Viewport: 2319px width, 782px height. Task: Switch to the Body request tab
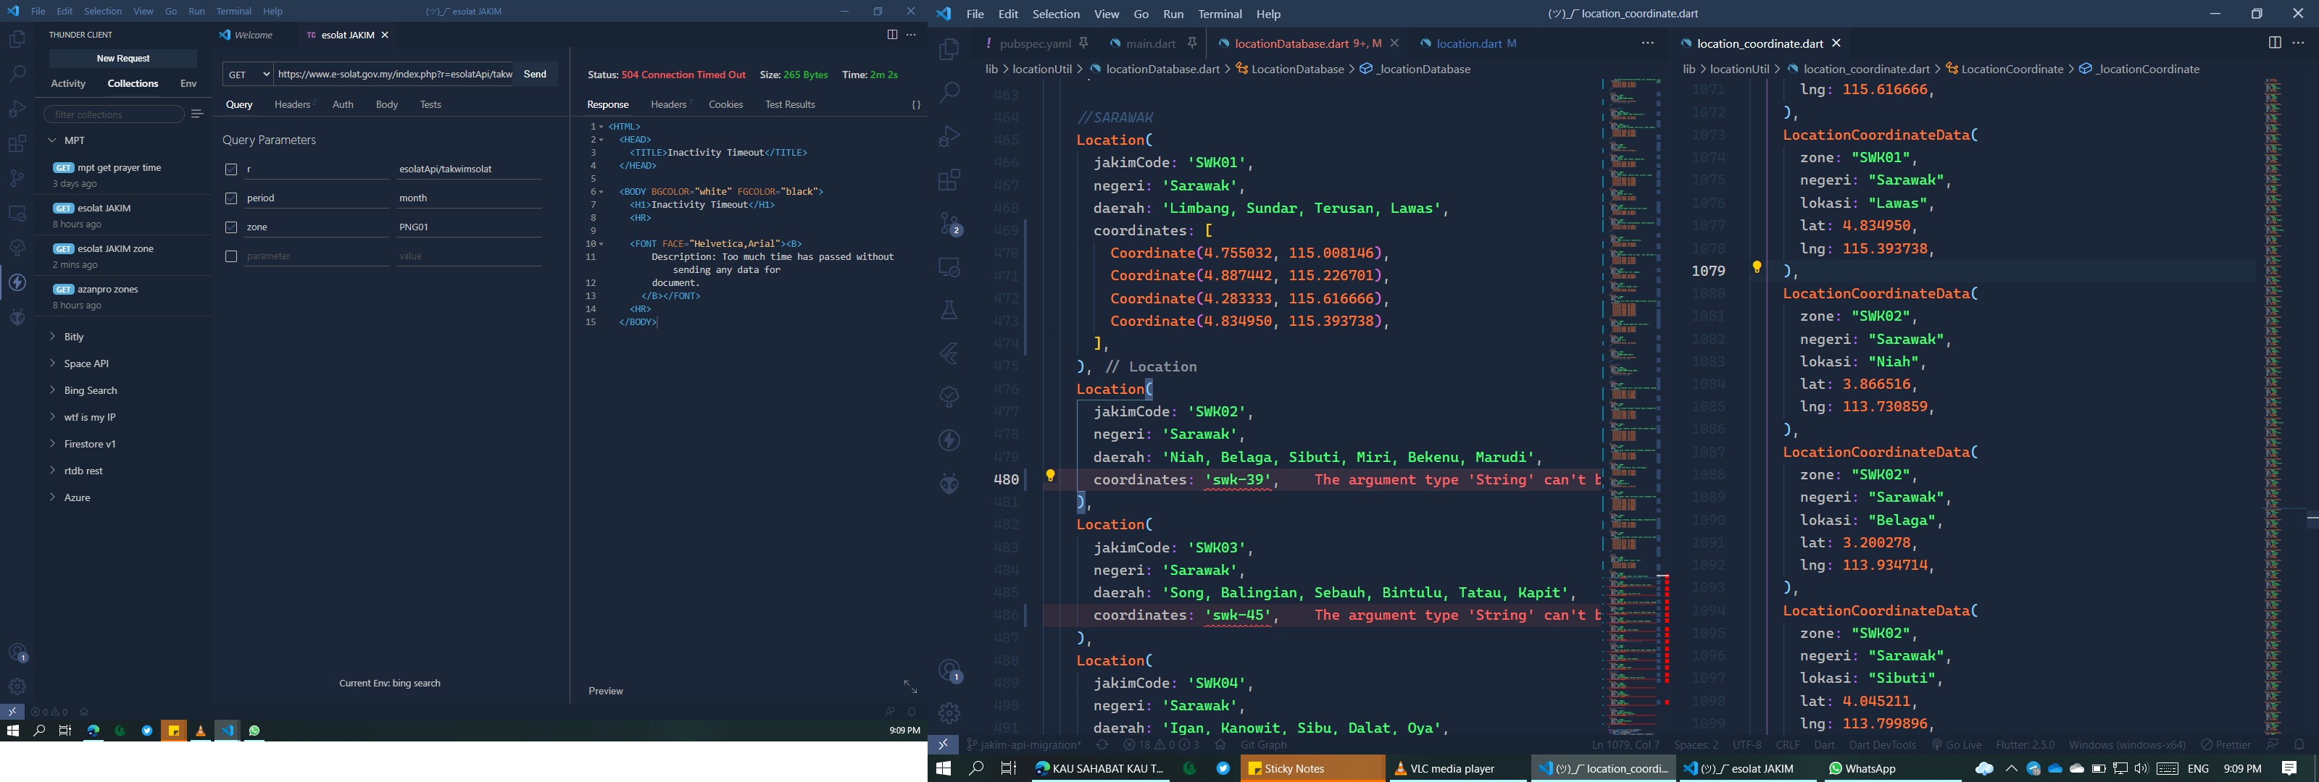tap(386, 104)
